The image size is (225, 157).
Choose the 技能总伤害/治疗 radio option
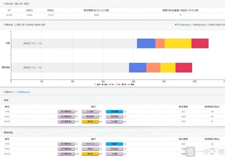pos(207,25)
